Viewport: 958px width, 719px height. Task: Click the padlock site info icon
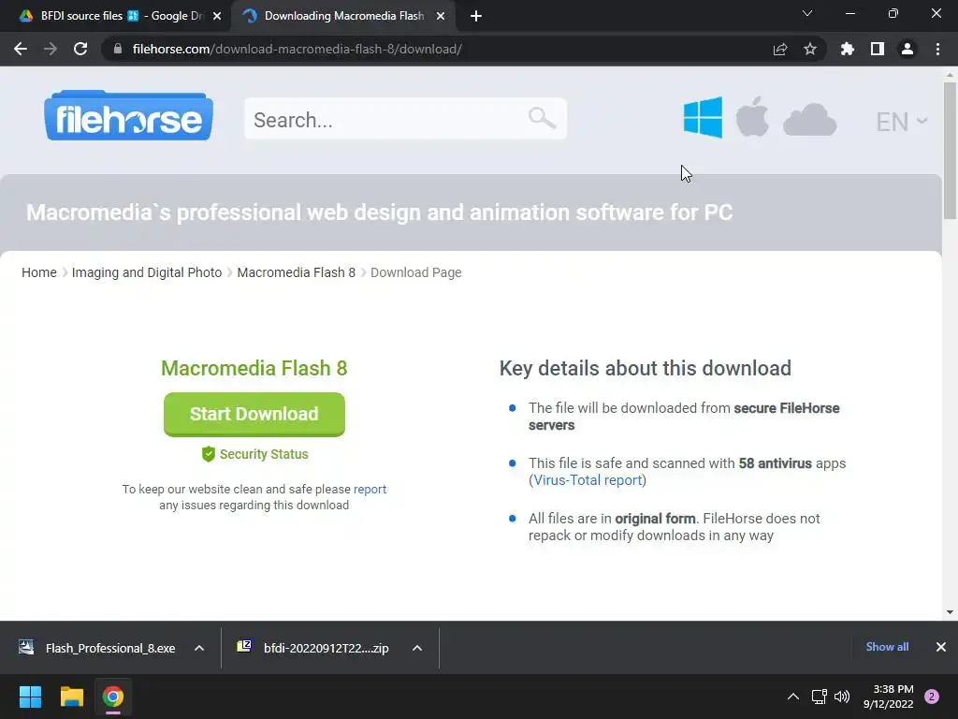point(118,49)
